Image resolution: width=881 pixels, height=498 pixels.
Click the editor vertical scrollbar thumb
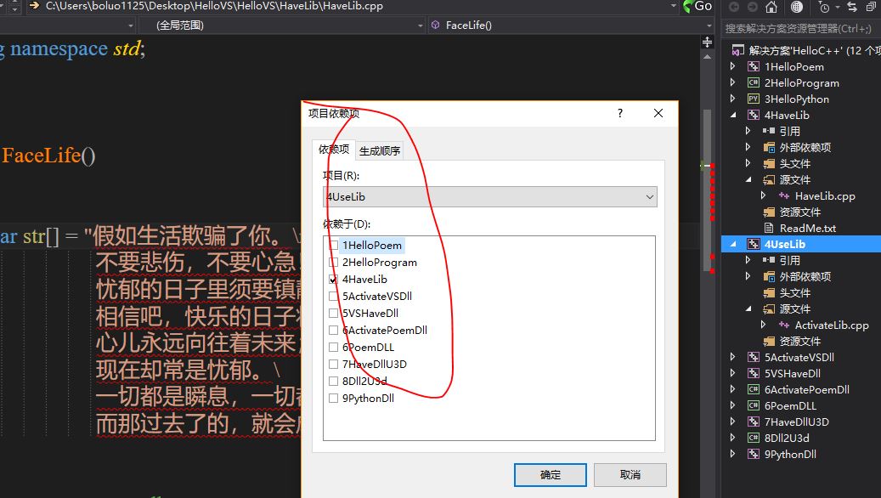708,189
